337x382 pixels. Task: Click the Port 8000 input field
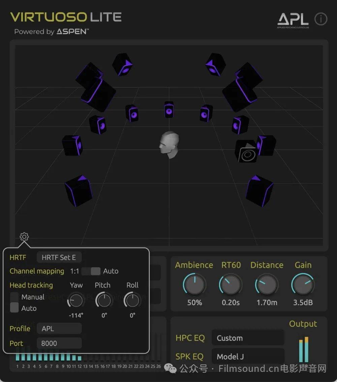click(59, 343)
